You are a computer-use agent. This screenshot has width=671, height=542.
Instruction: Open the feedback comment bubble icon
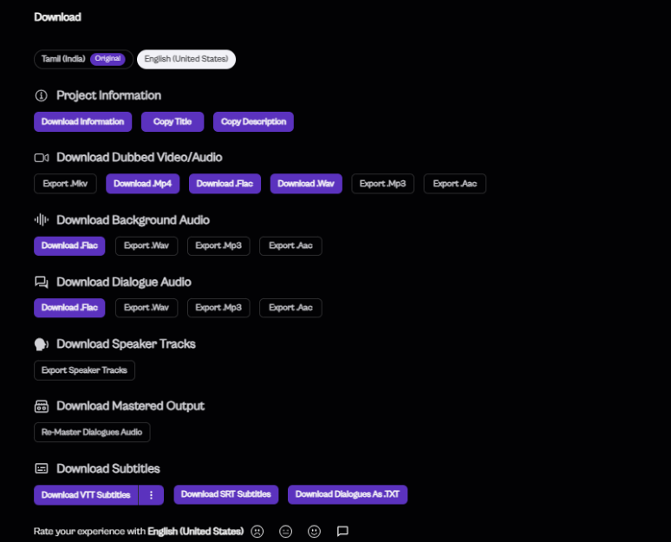point(342,531)
